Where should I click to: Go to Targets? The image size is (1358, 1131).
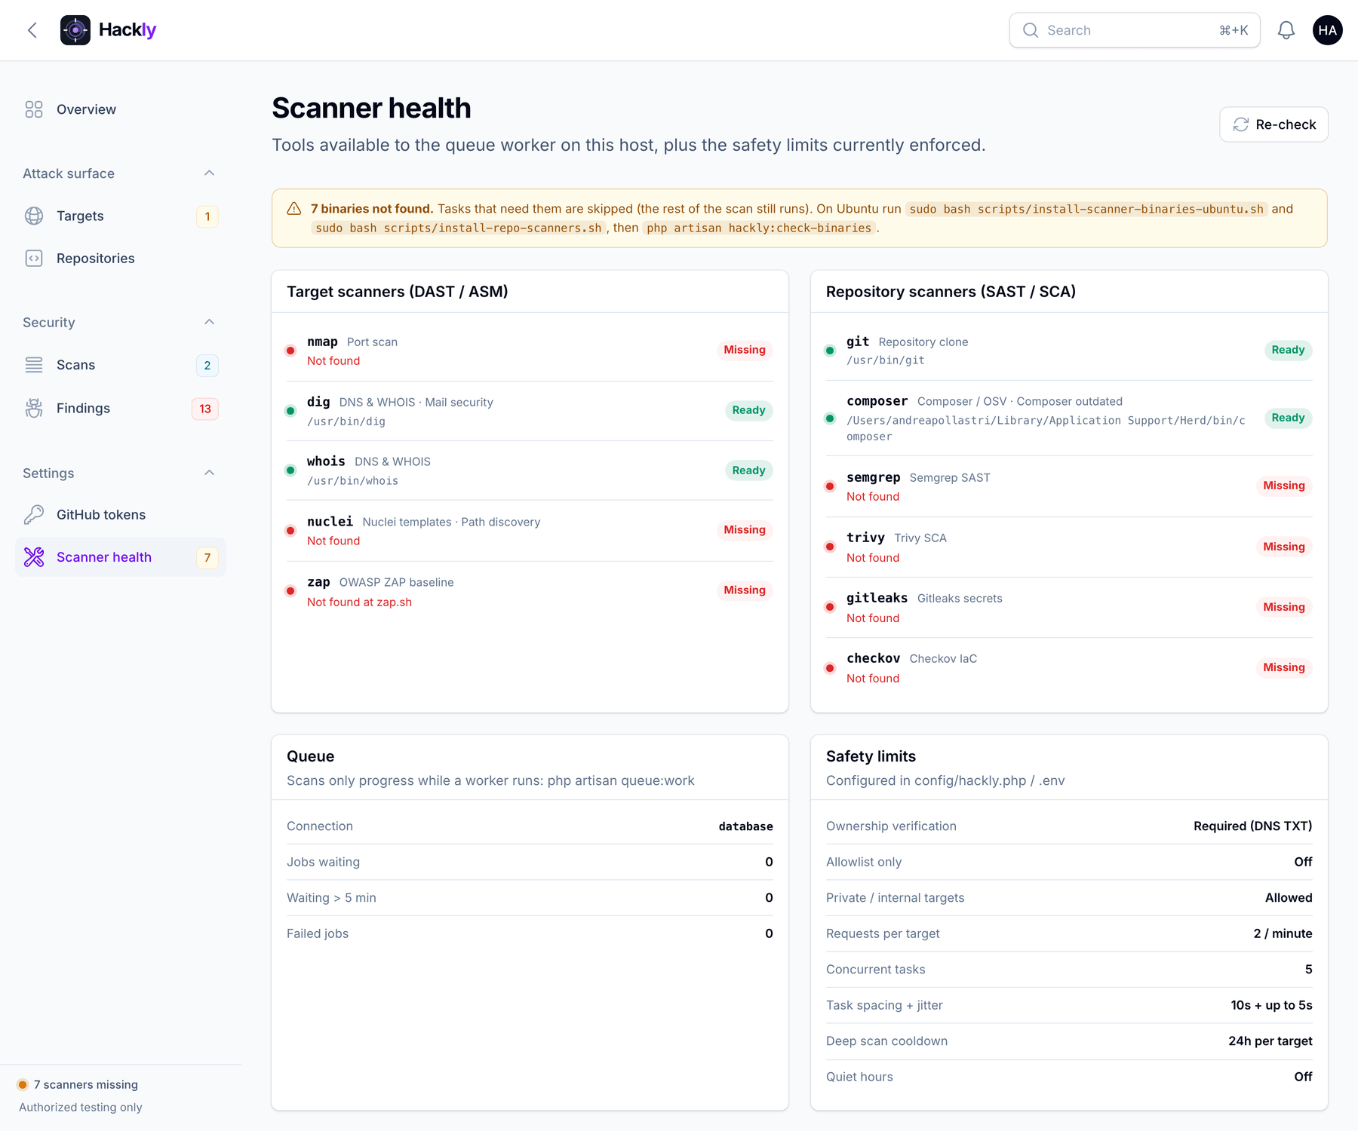[121, 216]
